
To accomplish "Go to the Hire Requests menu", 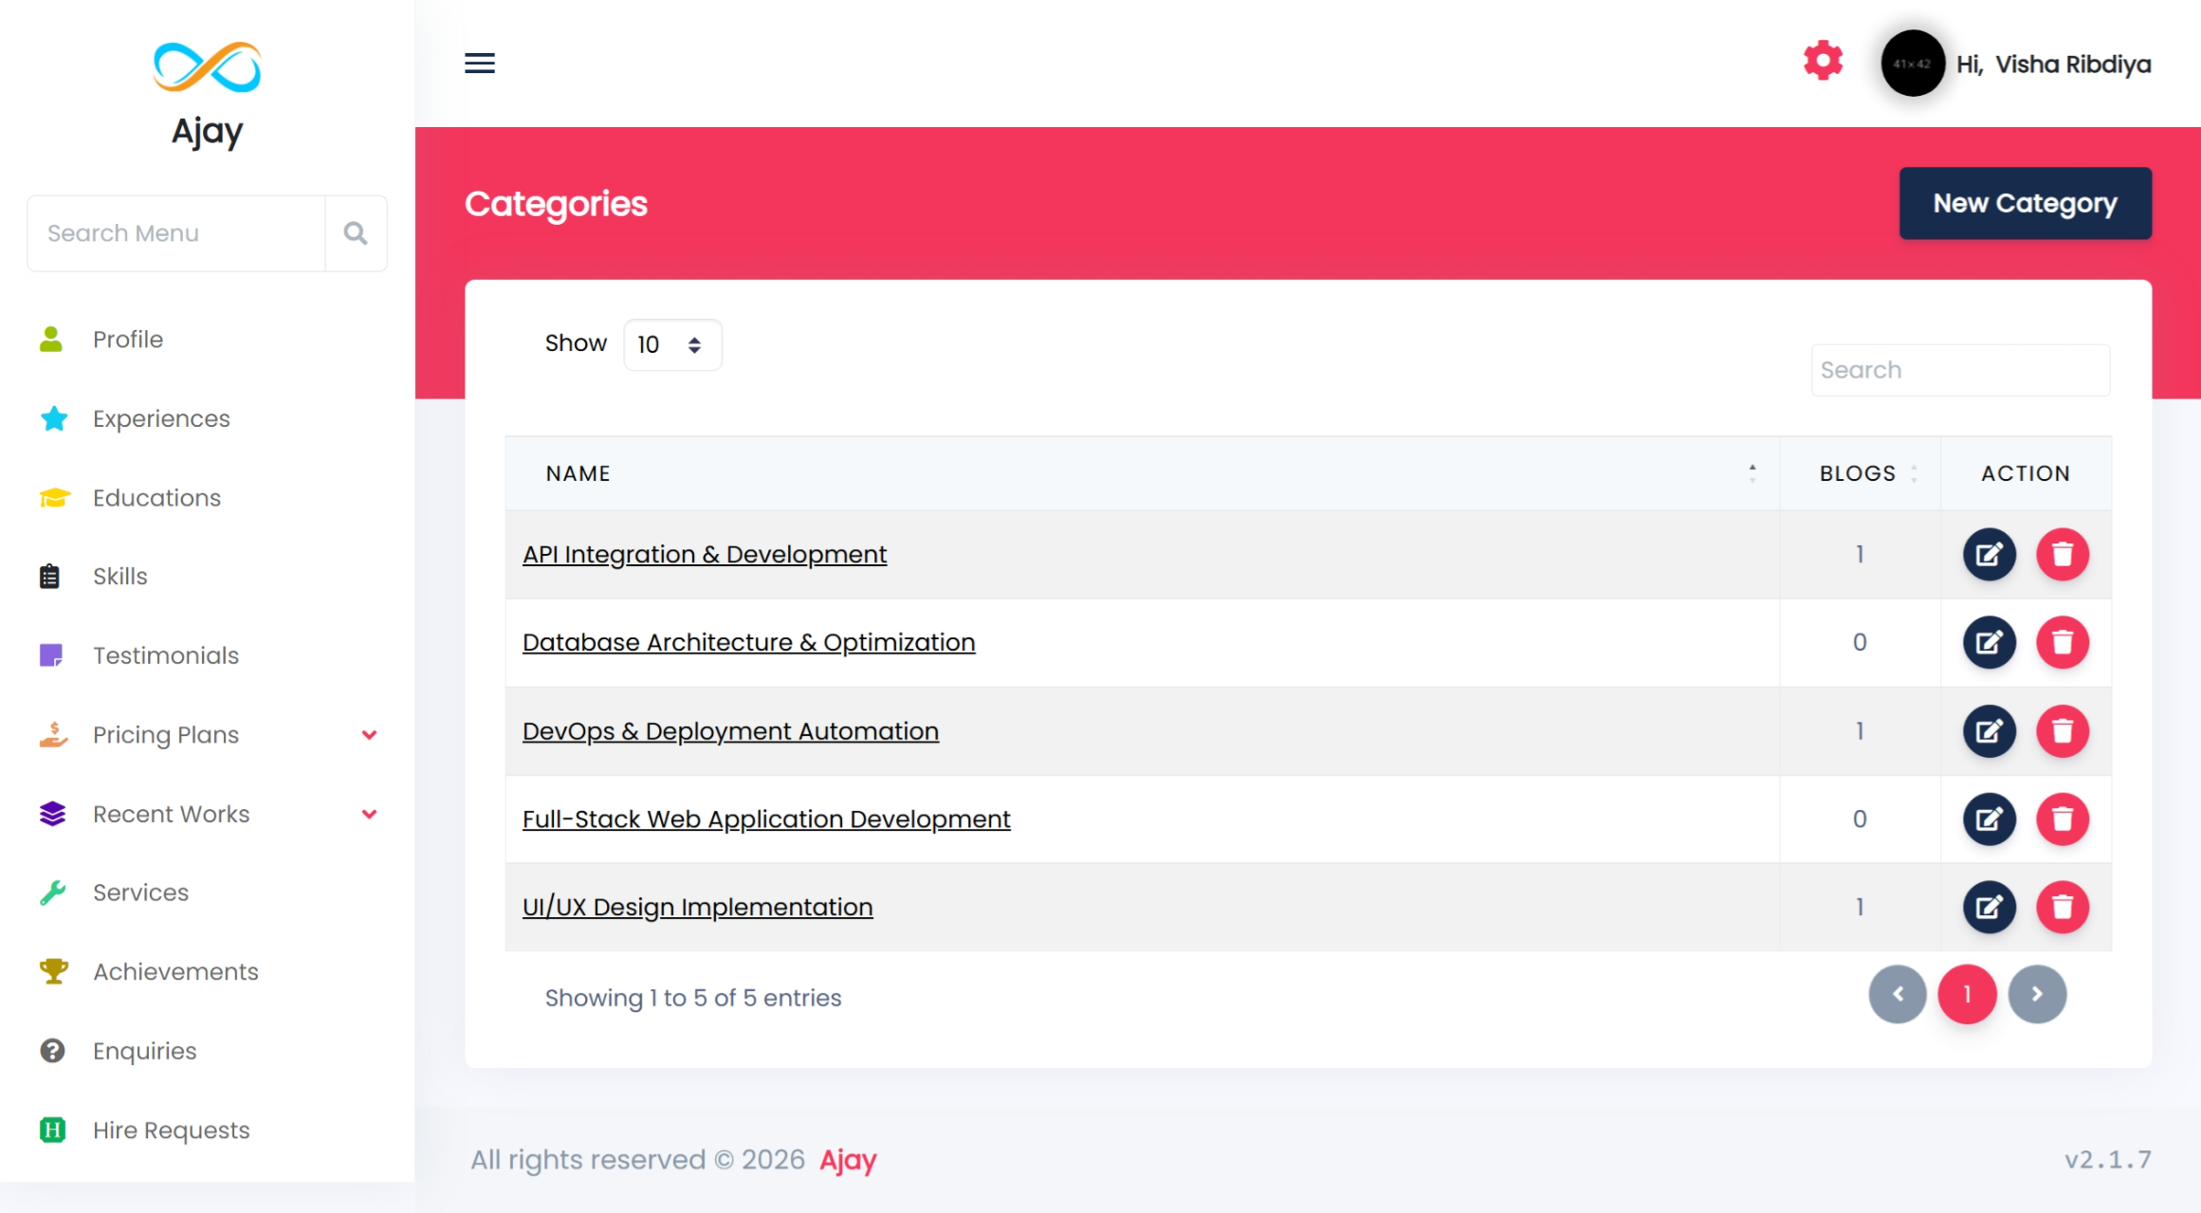I will (x=171, y=1130).
